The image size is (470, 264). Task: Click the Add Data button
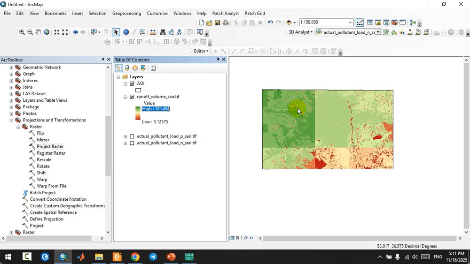(x=289, y=23)
